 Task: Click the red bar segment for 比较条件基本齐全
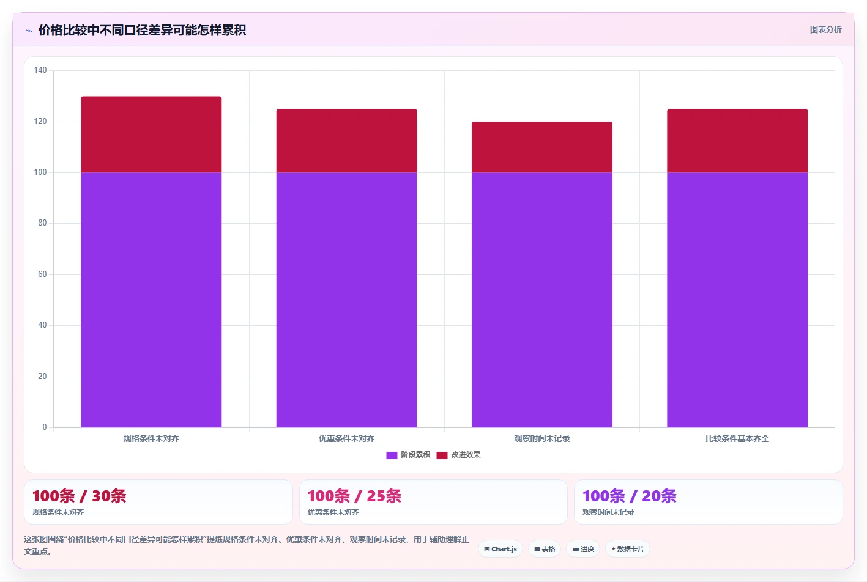pyautogui.click(x=737, y=141)
